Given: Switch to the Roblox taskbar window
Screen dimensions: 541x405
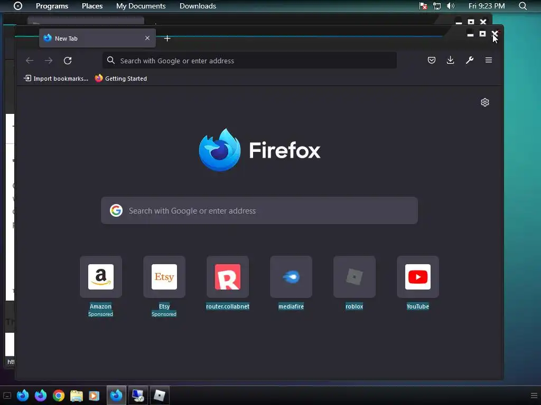Looking at the screenshot, I should click(160, 396).
